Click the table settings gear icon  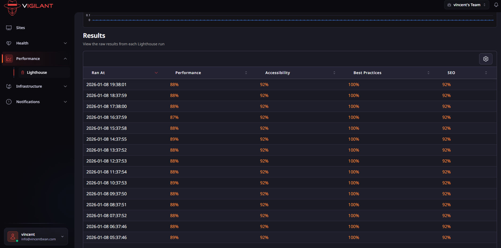coord(486,59)
